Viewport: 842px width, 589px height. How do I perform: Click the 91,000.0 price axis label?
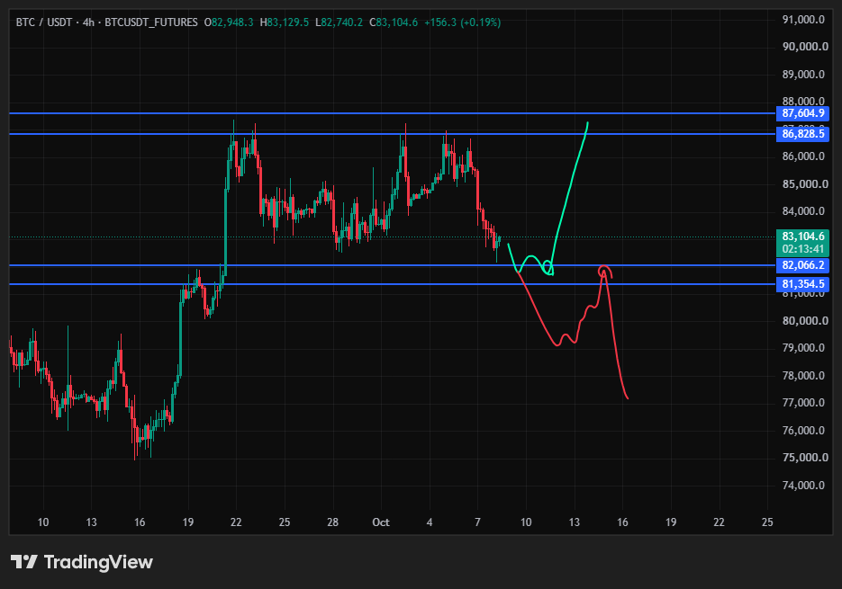pos(803,20)
